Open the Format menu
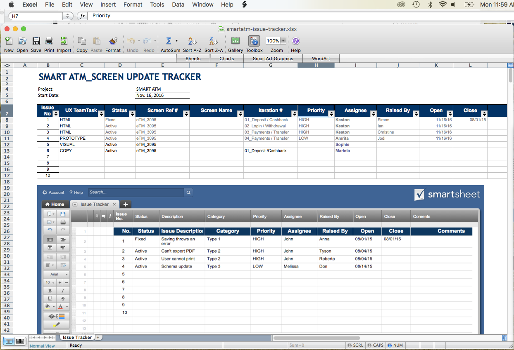 click(133, 5)
